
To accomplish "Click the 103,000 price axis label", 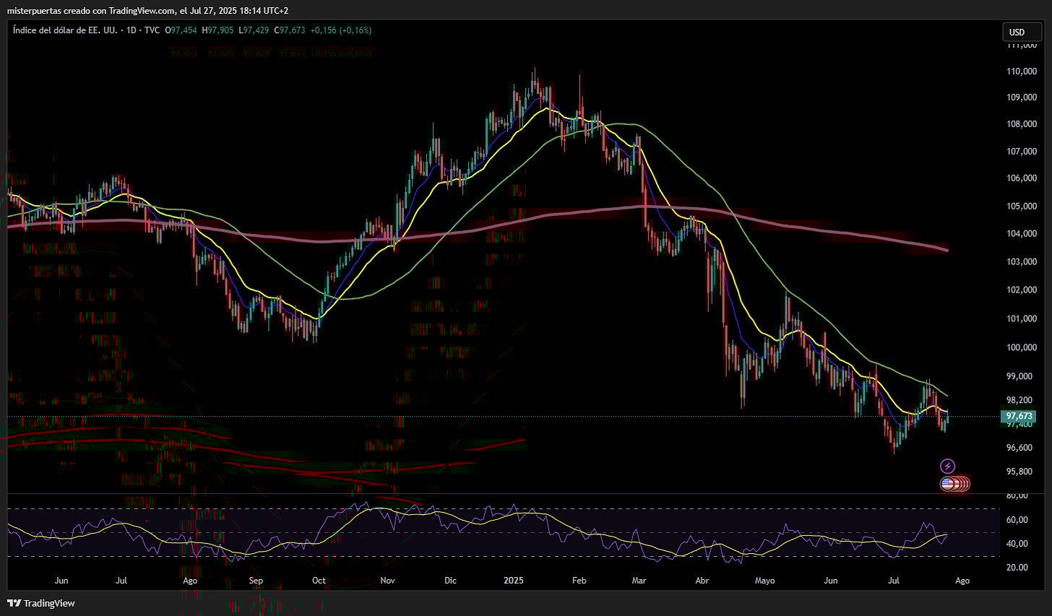I will (x=1022, y=261).
